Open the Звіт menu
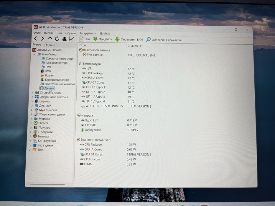 (x=59, y=33)
